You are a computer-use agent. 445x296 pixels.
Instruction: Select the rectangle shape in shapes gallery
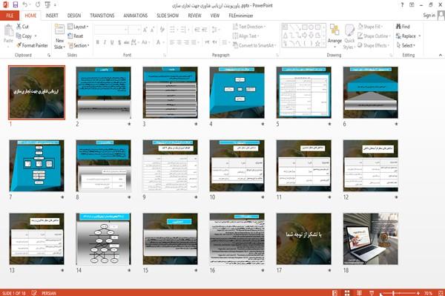(305, 27)
